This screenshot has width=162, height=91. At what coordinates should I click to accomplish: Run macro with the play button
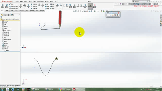(108, 15)
